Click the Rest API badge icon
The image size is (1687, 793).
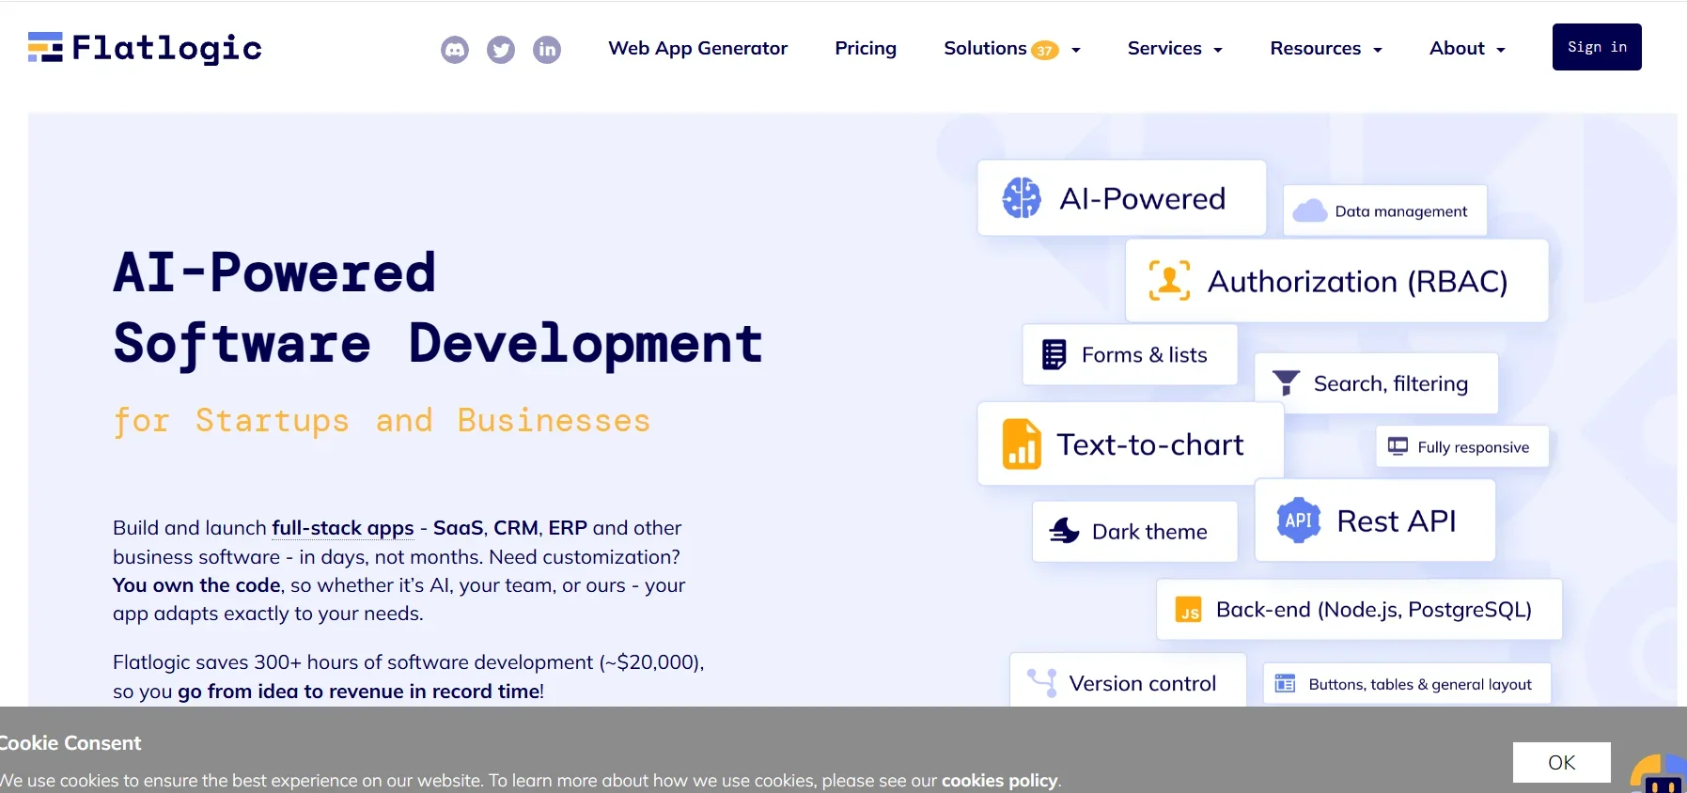coord(1299,521)
